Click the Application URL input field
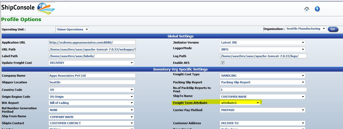This screenshot has height=129, width=343. 92,42
